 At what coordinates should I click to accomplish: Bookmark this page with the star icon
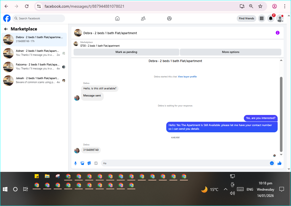(260, 6)
